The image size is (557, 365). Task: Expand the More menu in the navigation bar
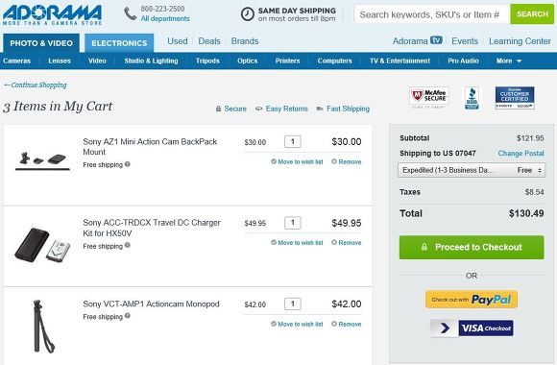click(x=509, y=61)
